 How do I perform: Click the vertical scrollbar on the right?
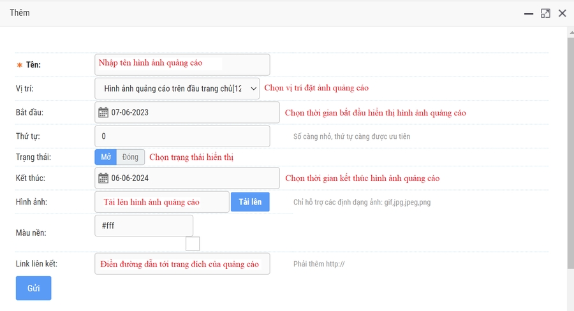click(x=570, y=159)
